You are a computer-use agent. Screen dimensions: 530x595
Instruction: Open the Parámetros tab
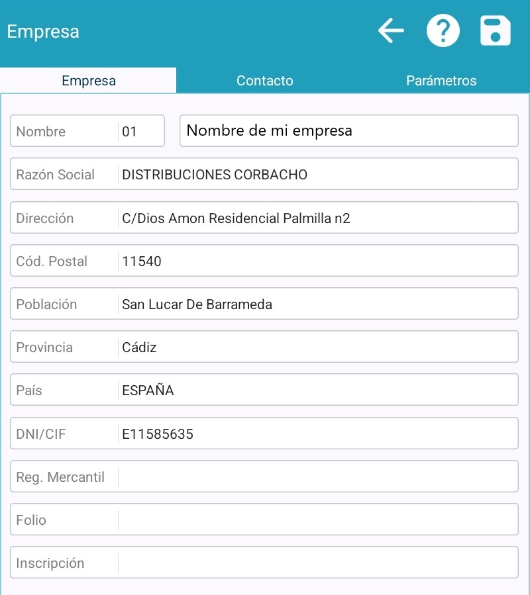[441, 81]
